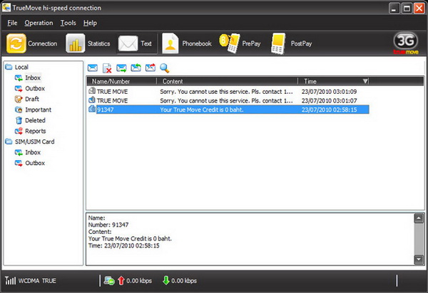Click message icon of 03:01:07 row
The width and height of the screenshot is (428, 293).
pyautogui.click(x=92, y=100)
